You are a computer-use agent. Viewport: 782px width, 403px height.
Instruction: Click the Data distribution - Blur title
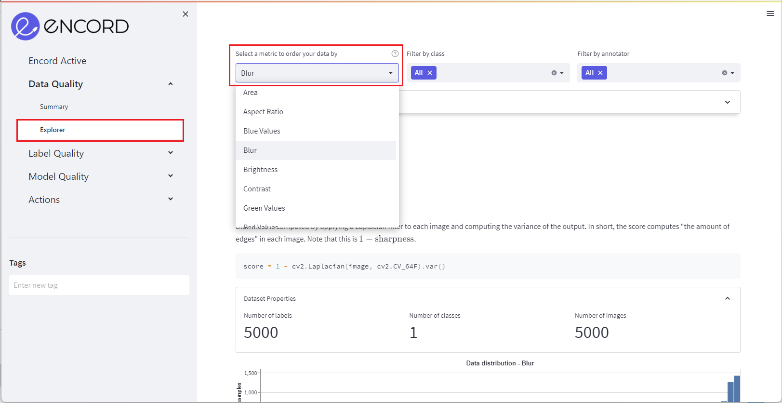click(500, 363)
